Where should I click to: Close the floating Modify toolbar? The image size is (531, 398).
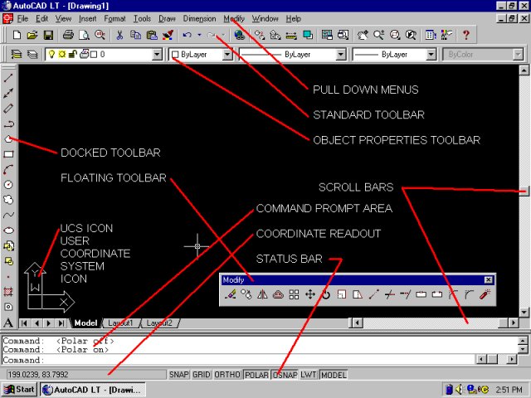pyautogui.click(x=488, y=279)
